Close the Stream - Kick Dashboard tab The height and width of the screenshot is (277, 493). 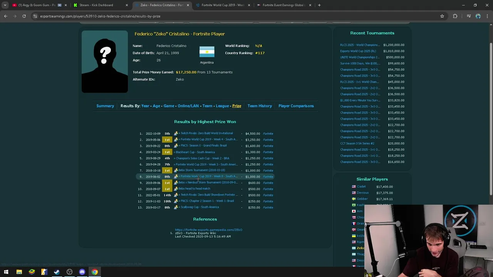(127, 5)
